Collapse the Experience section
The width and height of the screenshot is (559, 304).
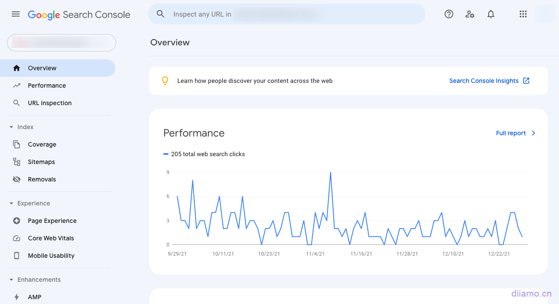11,203
